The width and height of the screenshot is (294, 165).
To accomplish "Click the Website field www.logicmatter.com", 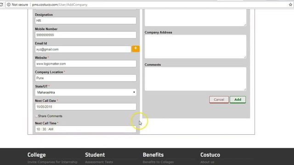I will [85, 64].
